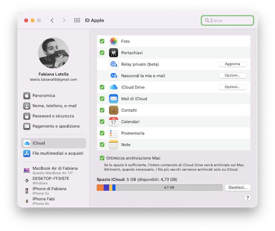
Task: Click Aggiorna for Relay privato
Action: [x=232, y=64]
